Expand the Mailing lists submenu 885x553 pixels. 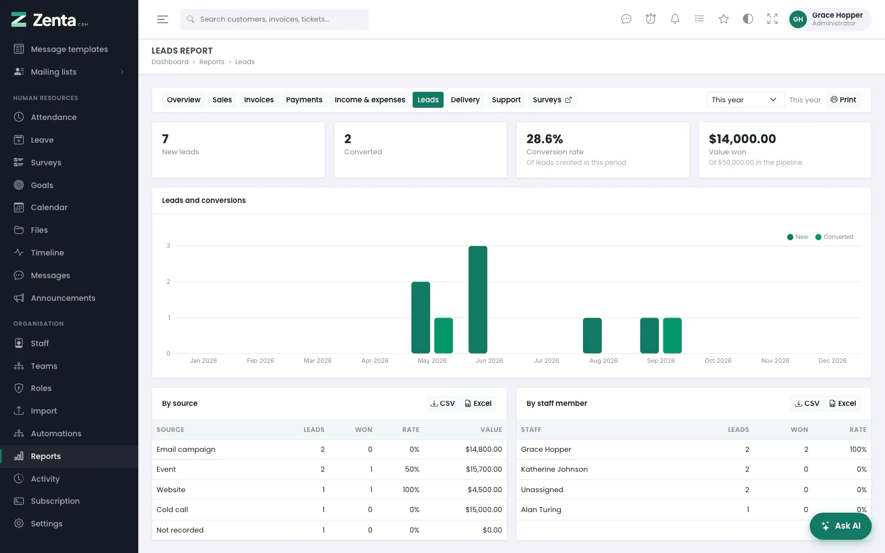pyautogui.click(x=69, y=72)
